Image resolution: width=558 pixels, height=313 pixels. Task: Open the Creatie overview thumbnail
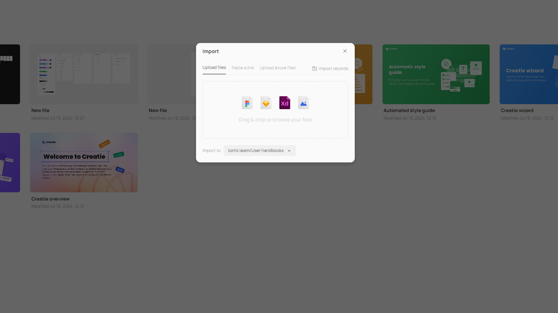point(84,163)
